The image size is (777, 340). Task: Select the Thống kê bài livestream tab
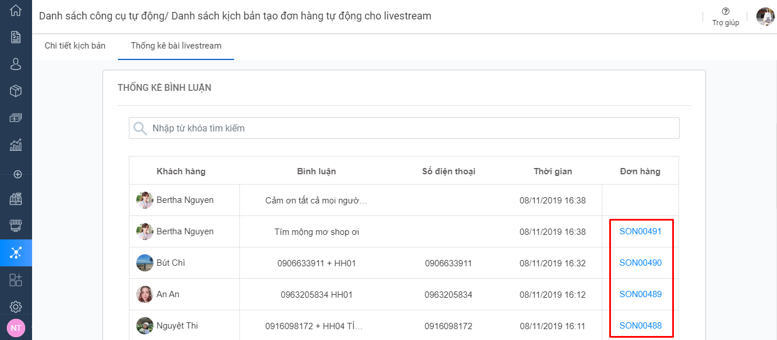tap(176, 46)
